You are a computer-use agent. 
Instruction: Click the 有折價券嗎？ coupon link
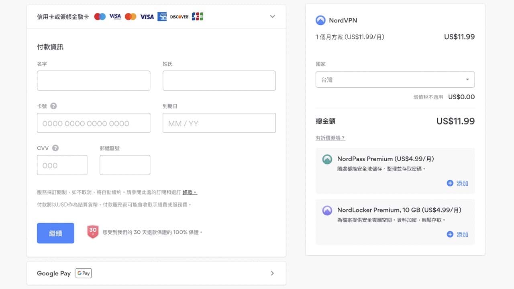point(330,138)
